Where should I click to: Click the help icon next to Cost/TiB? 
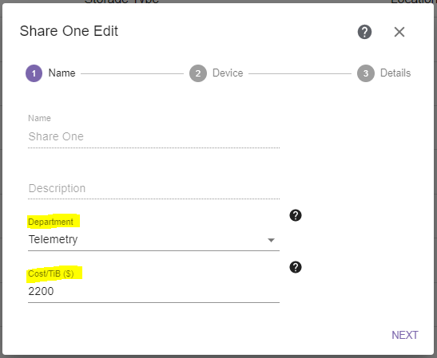pyautogui.click(x=296, y=267)
